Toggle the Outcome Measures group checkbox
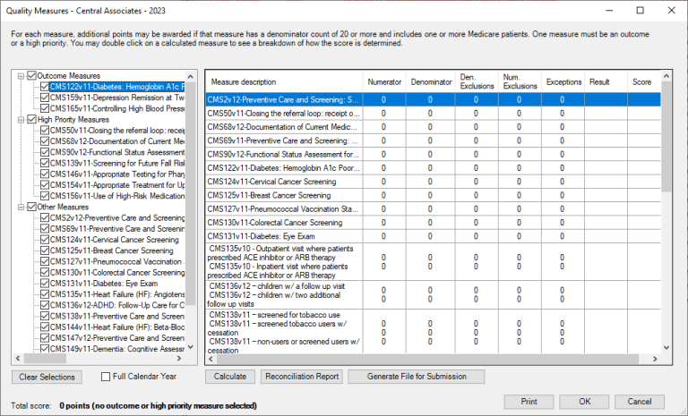The height and width of the screenshot is (416, 688). 31,76
